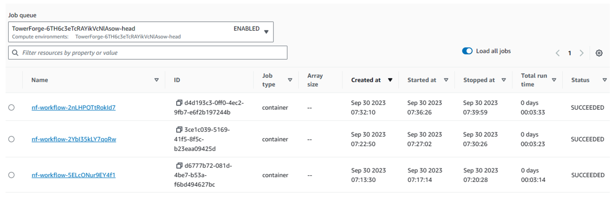Copy job ID starting with 3ce1c039

click(179, 130)
